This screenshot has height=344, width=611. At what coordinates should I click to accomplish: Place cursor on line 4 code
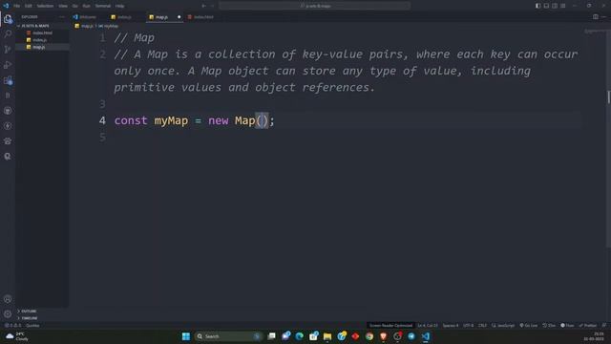pyautogui.click(x=194, y=120)
